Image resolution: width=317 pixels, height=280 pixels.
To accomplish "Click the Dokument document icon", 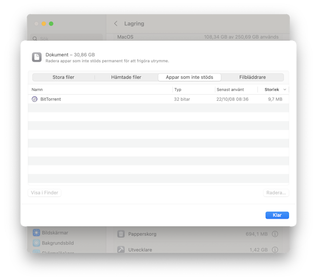I will (37, 57).
